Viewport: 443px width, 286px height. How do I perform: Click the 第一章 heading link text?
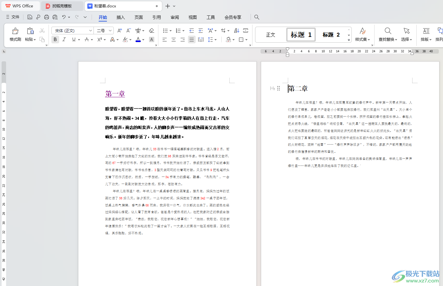click(115, 94)
